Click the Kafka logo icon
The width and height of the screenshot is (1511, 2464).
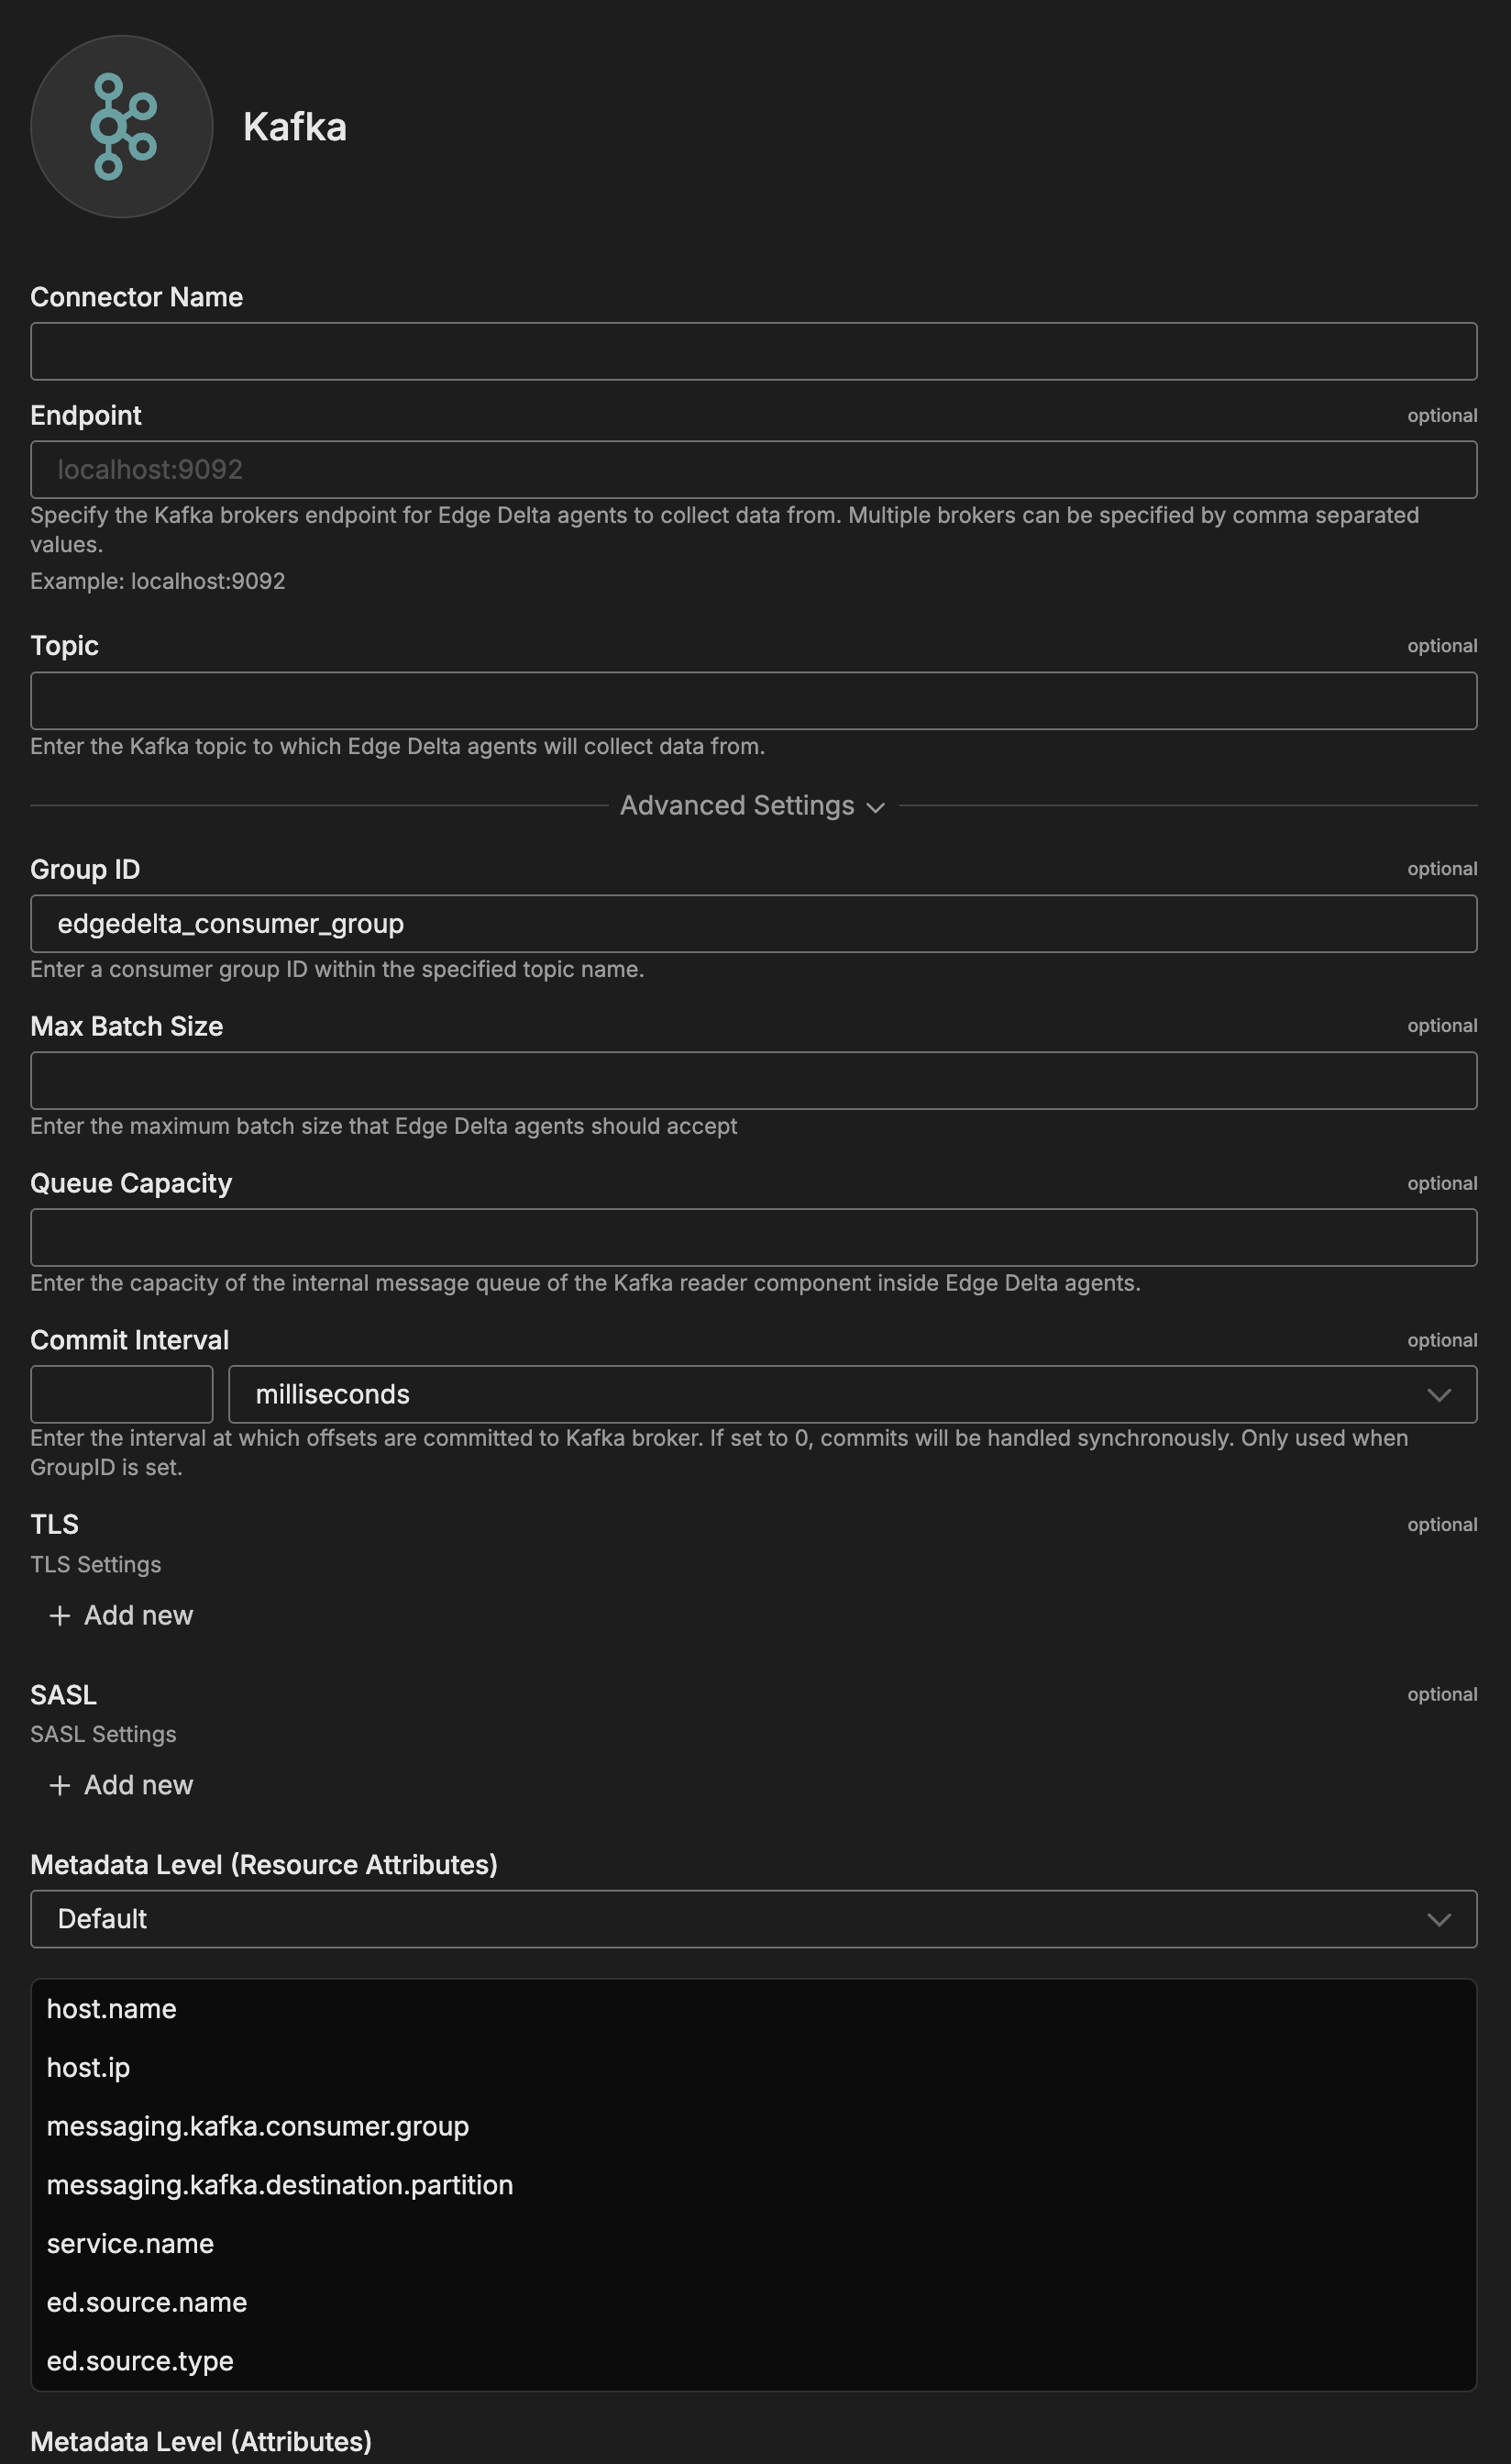(122, 127)
